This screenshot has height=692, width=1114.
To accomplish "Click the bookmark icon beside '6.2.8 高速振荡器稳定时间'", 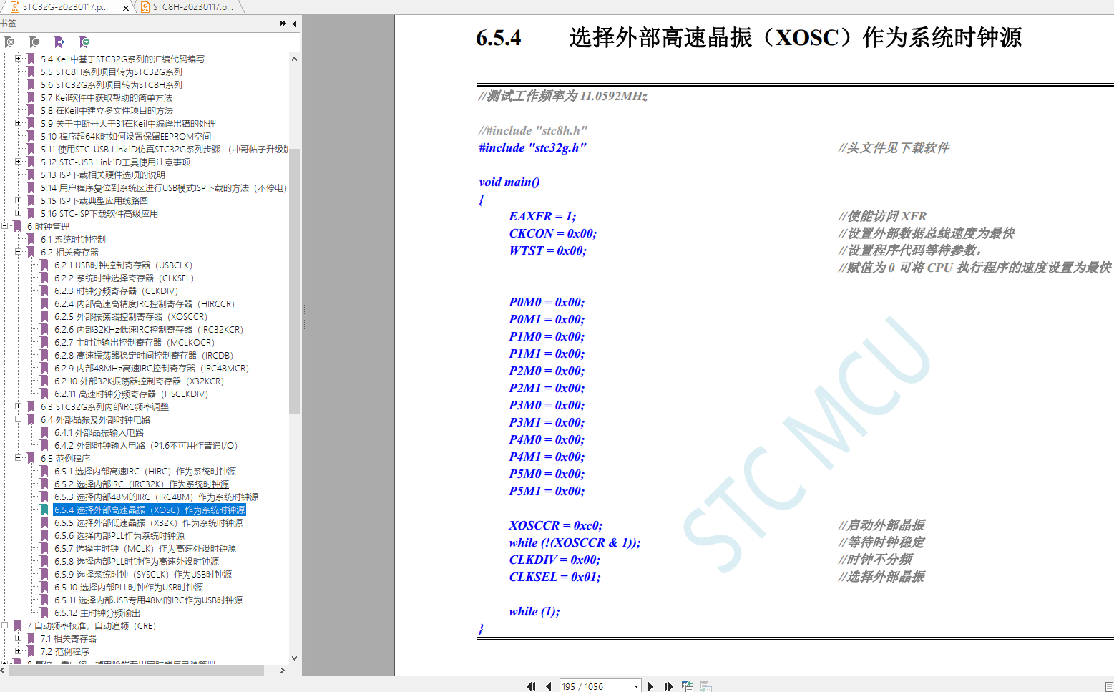I will (44, 356).
